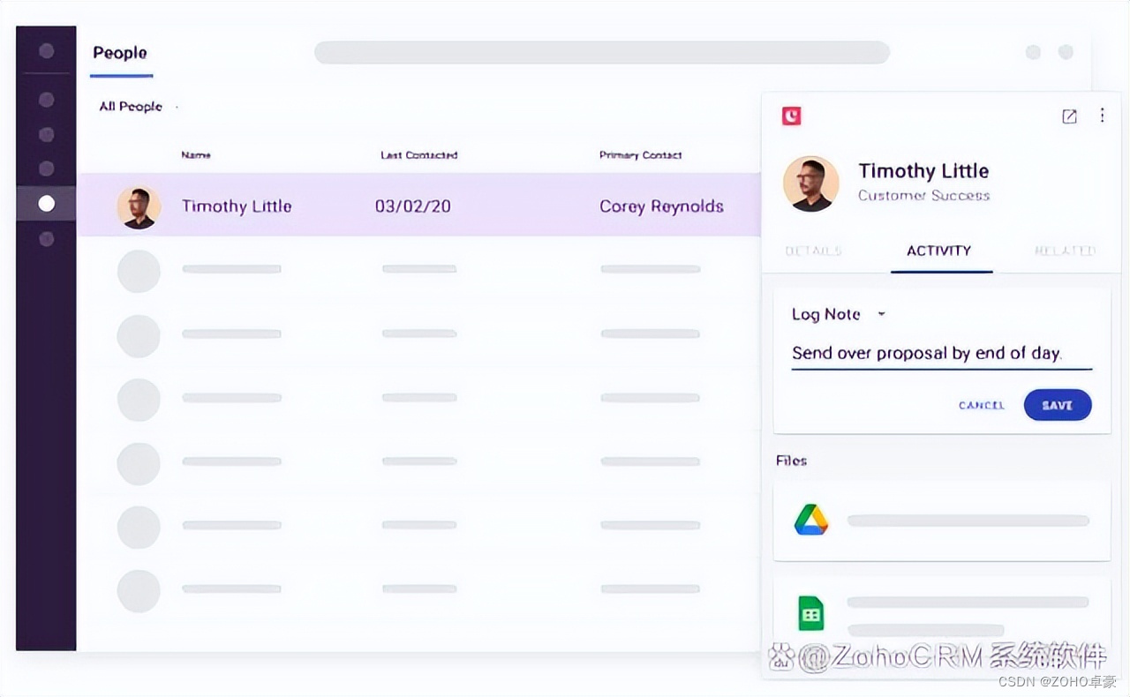Click the note text input field
1130x697 pixels.
(941, 354)
